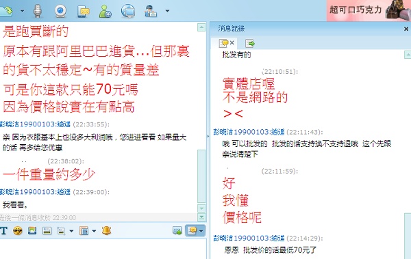Add contact as friend icon
The width and height of the screenshot is (411, 259).
(x=105, y=11)
